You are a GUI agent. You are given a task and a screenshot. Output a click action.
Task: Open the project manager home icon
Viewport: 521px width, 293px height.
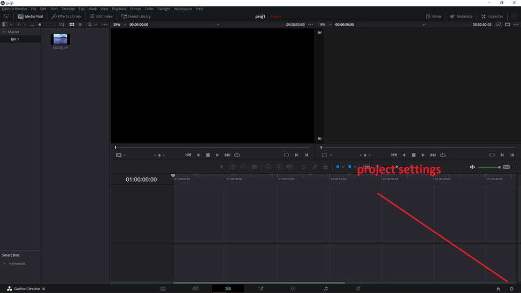[498, 289]
